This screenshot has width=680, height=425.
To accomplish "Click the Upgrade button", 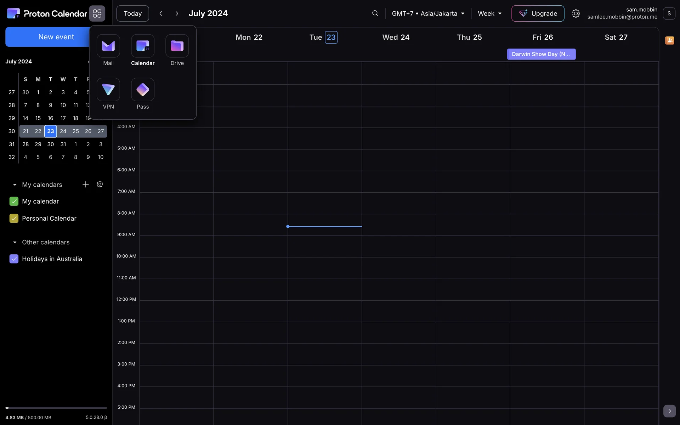I will (537, 13).
